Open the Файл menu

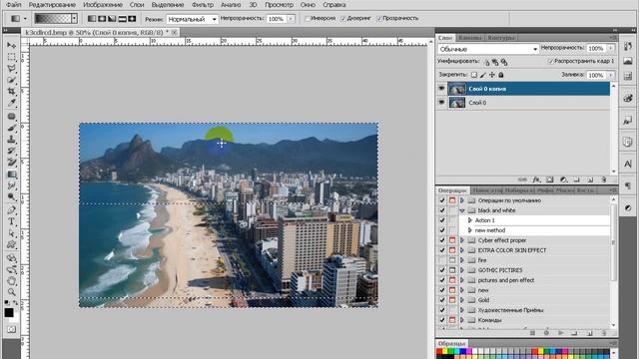tap(13, 5)
